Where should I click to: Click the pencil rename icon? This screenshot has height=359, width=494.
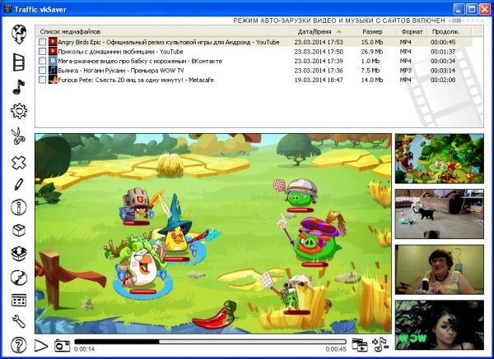coord(19,184)
